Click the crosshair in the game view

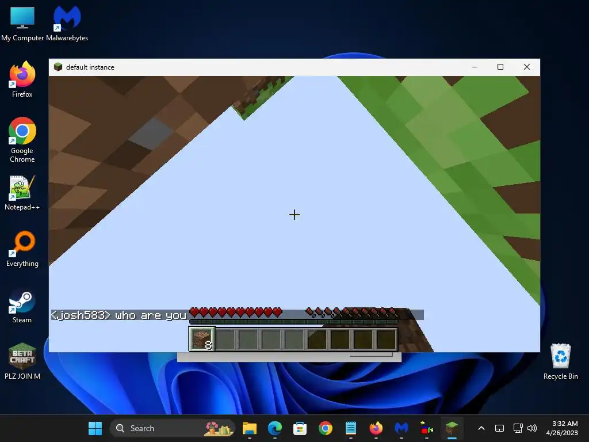(294, 215)
